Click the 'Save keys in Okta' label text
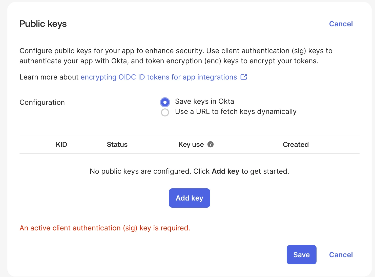The image size is (375, 277). click(204, 102)
